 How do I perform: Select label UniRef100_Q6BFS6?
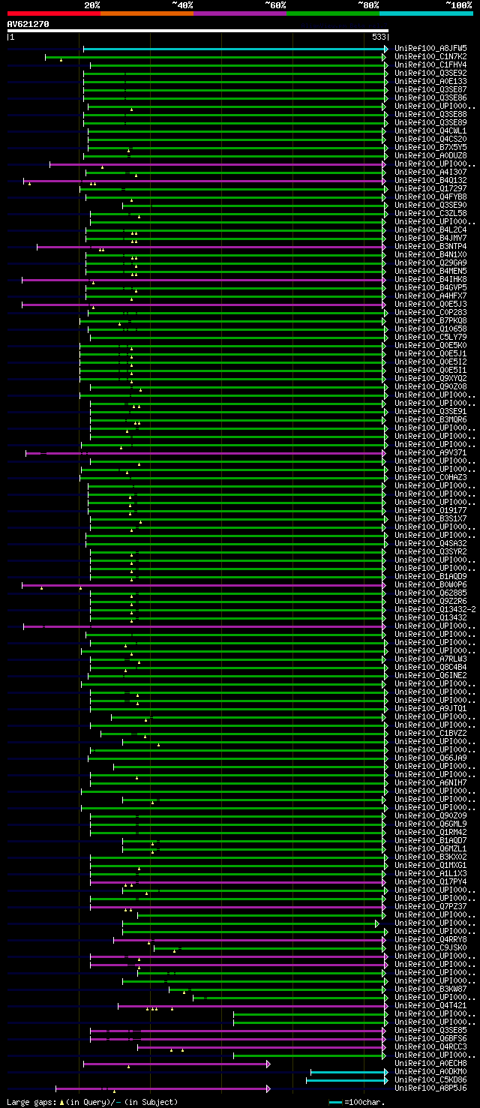coord(430,1038)
